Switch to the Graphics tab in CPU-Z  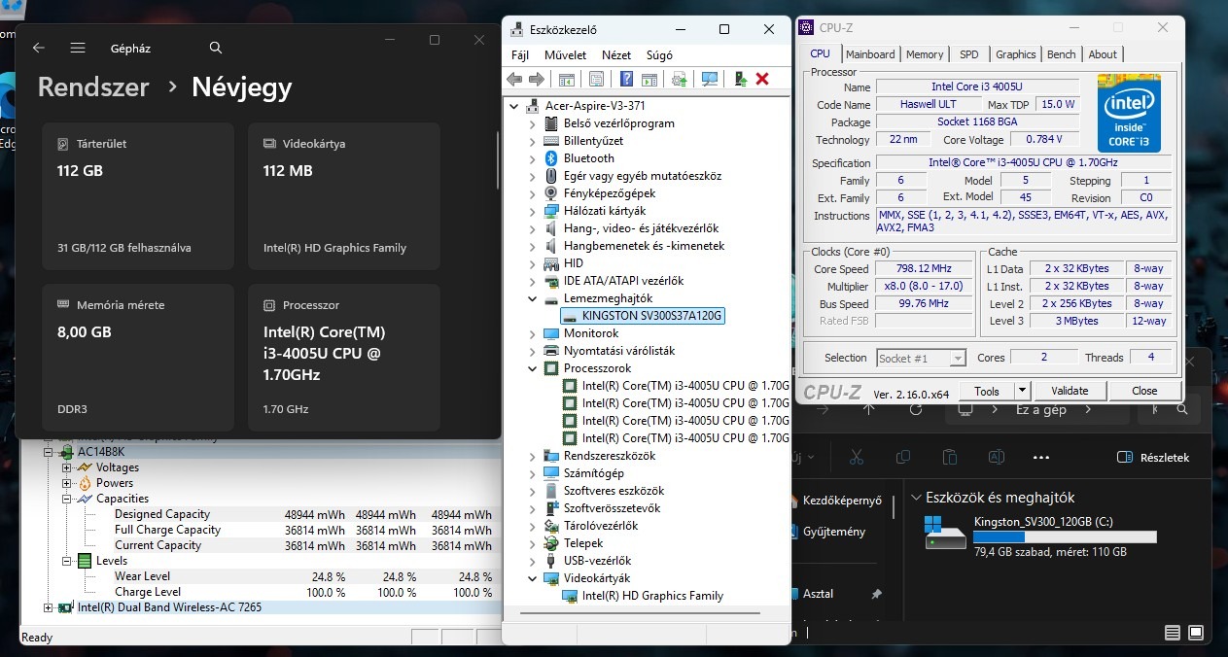click(x=1016, y=54)
